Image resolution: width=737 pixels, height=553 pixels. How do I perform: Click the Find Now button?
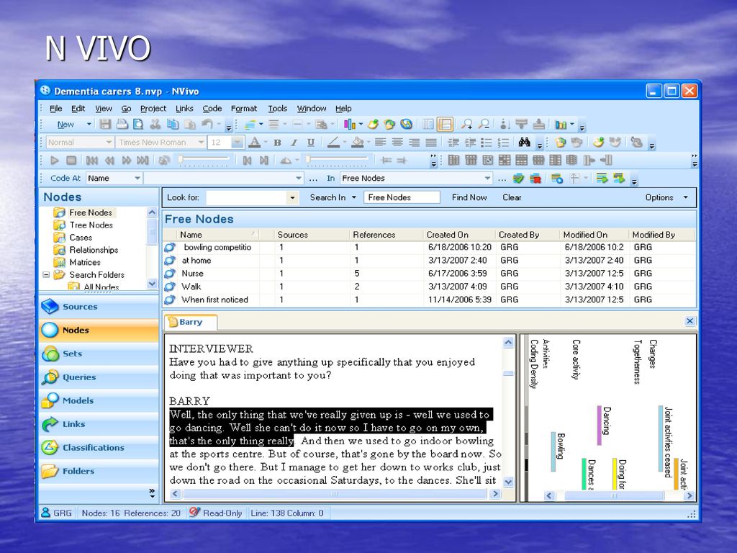[469, 198]
